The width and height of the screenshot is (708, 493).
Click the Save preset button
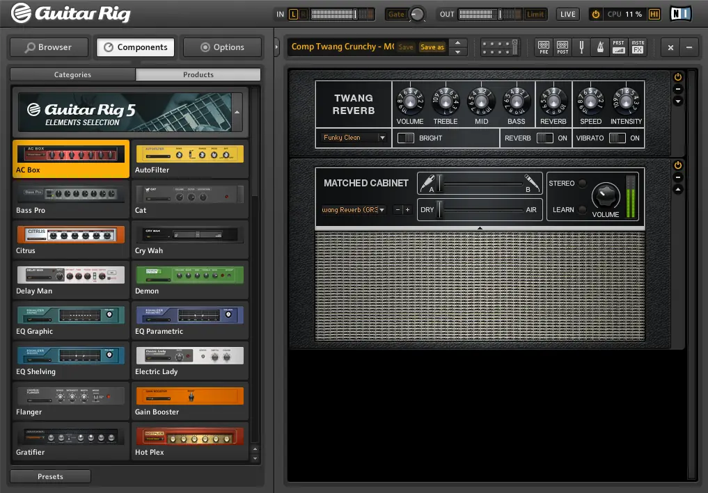405,47
